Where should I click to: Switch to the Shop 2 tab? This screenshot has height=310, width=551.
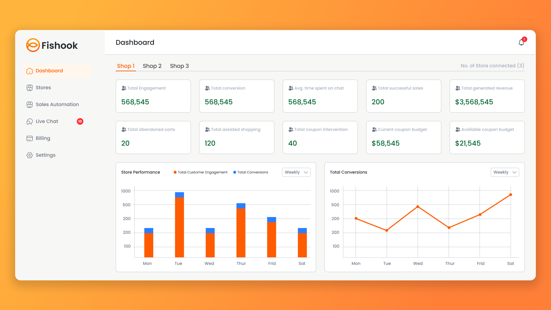152,66
